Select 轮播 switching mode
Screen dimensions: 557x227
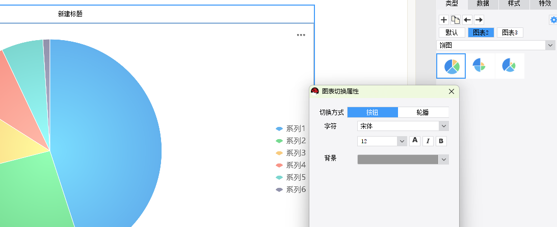423,112
